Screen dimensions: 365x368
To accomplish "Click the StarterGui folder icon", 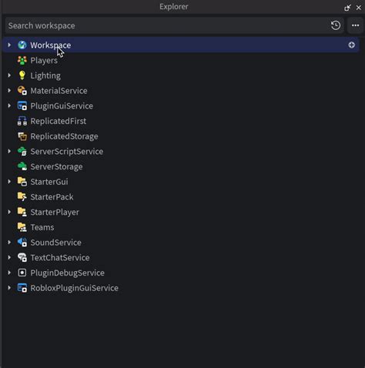I will tap(22, 182).
